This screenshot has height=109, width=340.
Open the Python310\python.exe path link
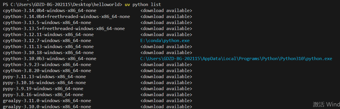click(236, 59)
